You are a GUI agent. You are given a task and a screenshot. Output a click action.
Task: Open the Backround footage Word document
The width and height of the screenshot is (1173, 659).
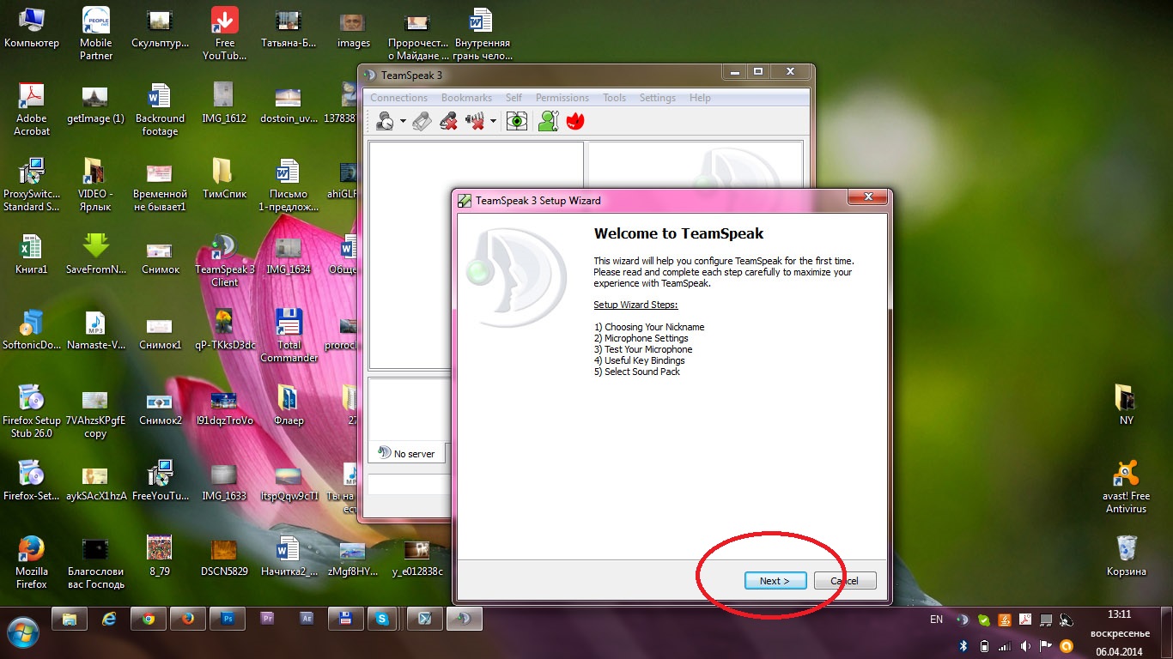coord(161,109)
